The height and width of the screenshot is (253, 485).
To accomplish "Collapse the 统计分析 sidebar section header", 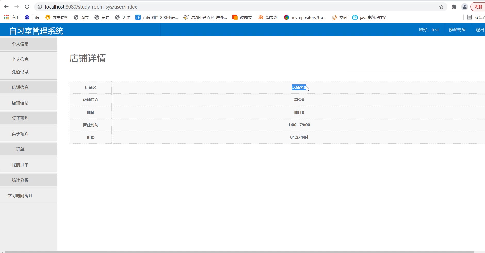I will coord(28,180).
